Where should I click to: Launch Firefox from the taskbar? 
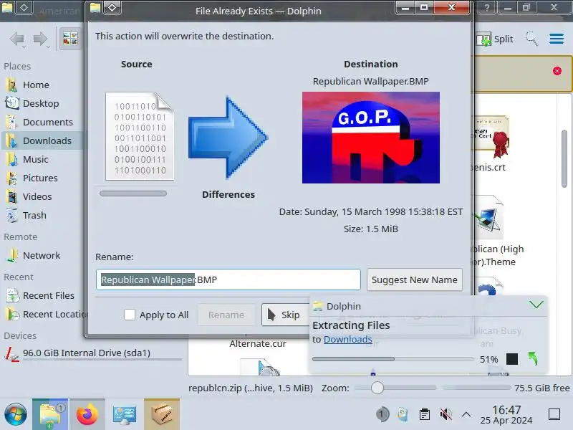pos(87,414)
